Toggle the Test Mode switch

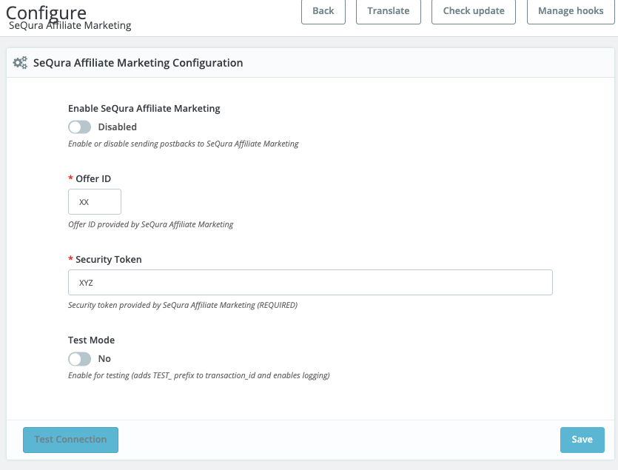click(x=80, y=359)
